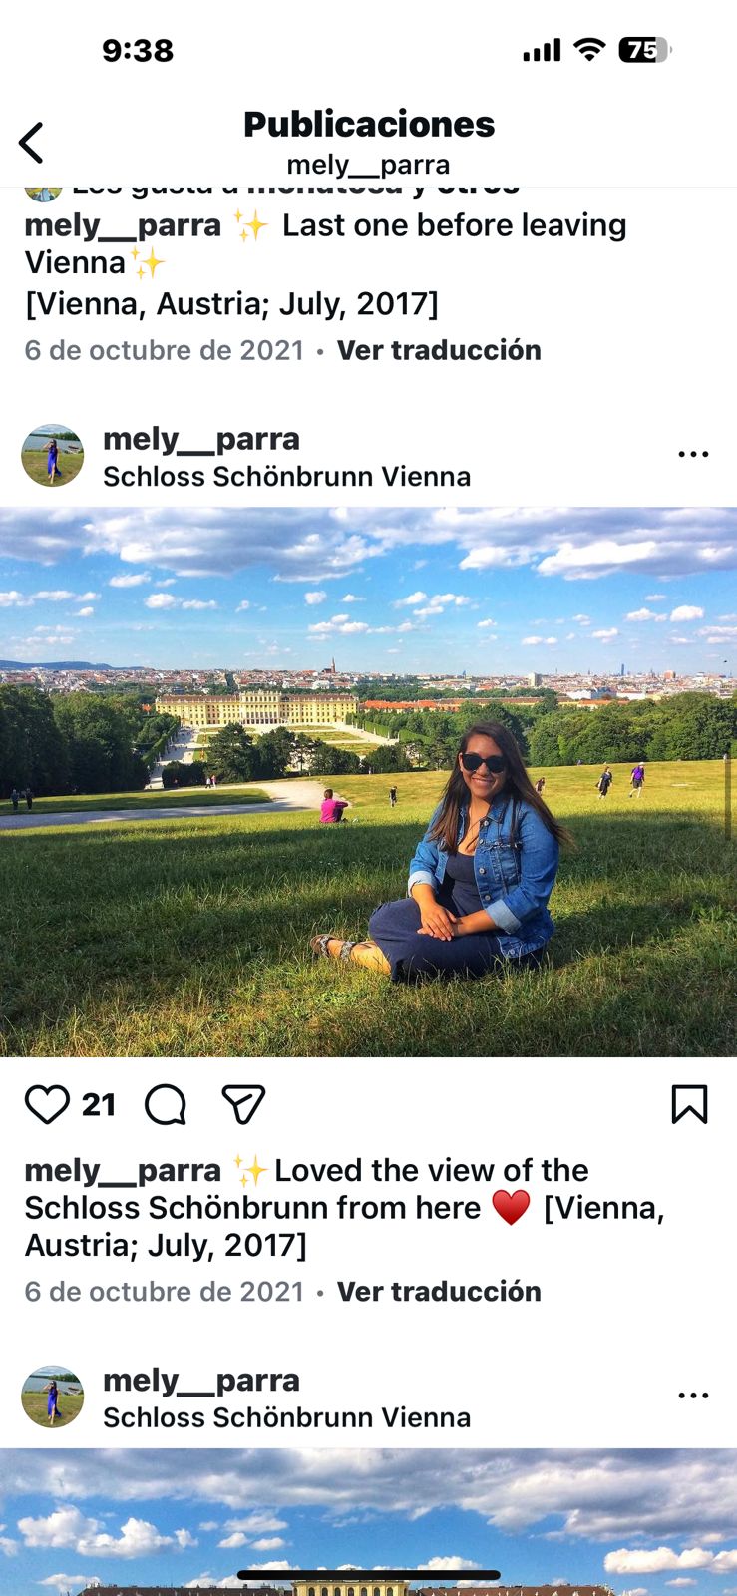This screenshot has width=737, height=1596.
Task: Tap the back arrow in the header
Action: tap(32, 143)
